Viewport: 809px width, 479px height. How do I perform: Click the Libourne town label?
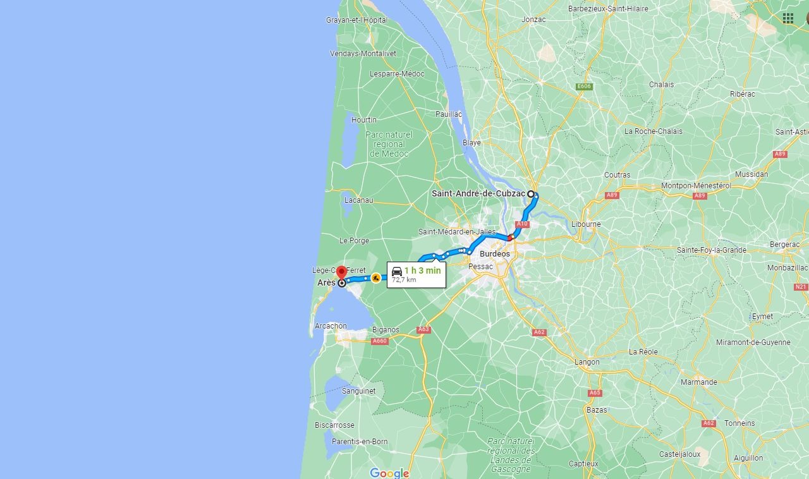(x=586, y=224)
